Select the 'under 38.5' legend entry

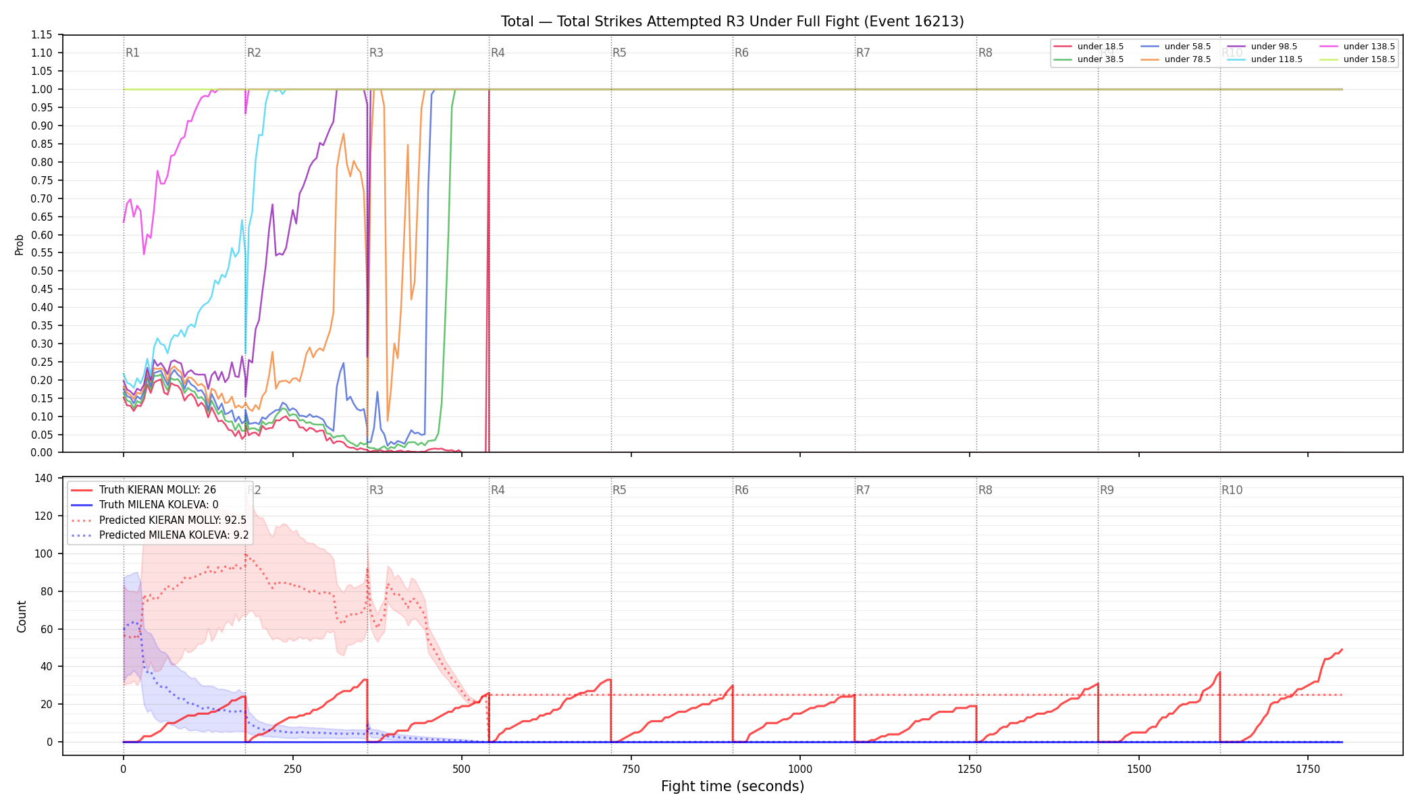[x=1088, y=59]
